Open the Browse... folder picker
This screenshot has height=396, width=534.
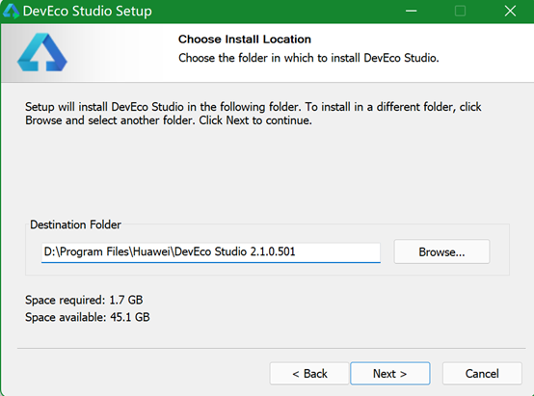441,252
